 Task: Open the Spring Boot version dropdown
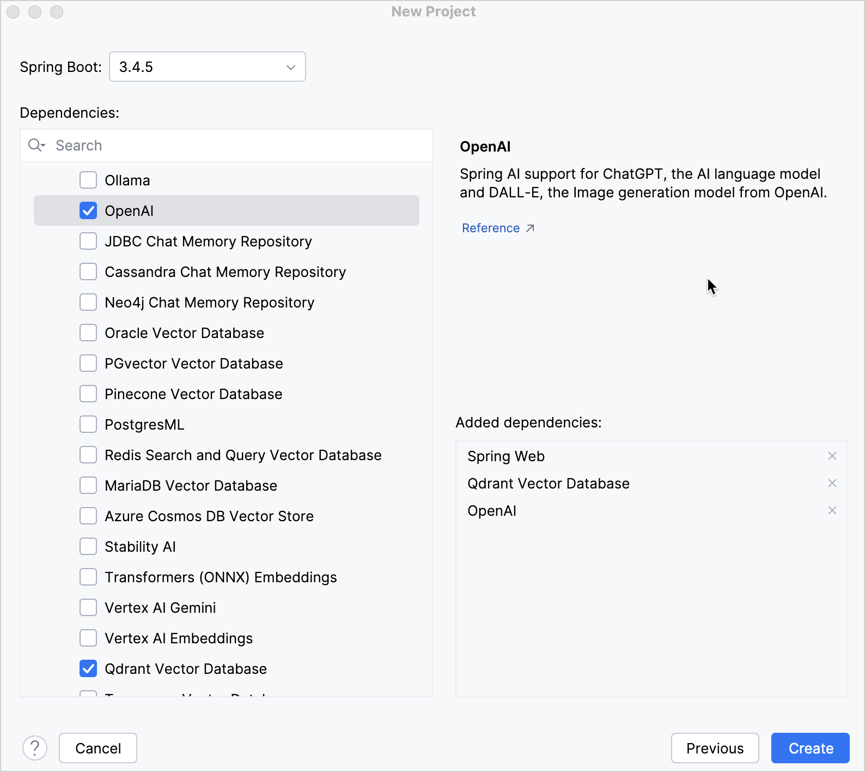(x=207, y=67)
